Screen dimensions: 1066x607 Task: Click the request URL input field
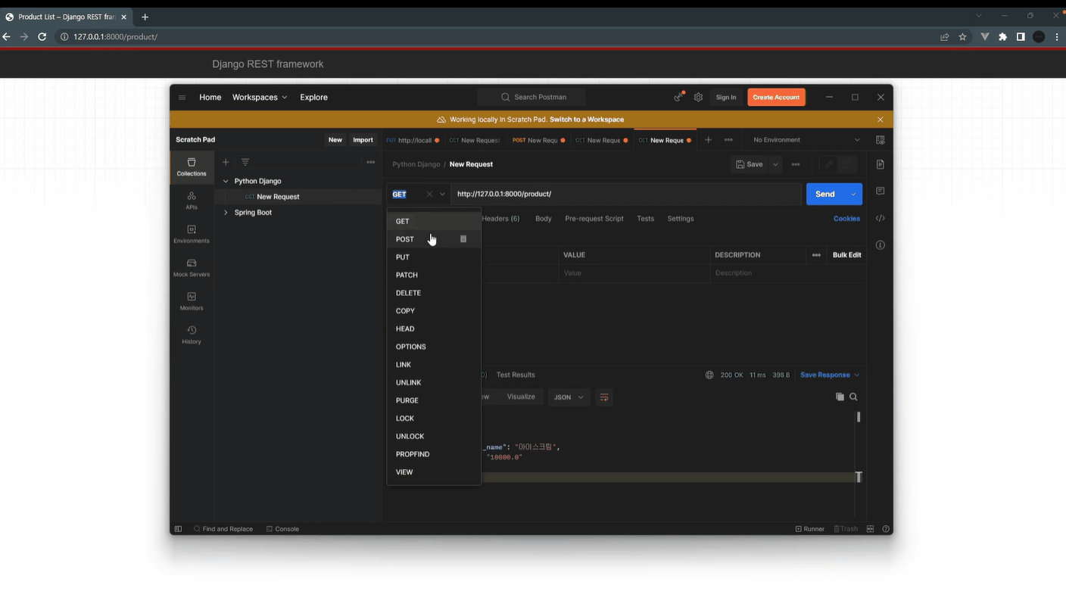click(626, 195)
